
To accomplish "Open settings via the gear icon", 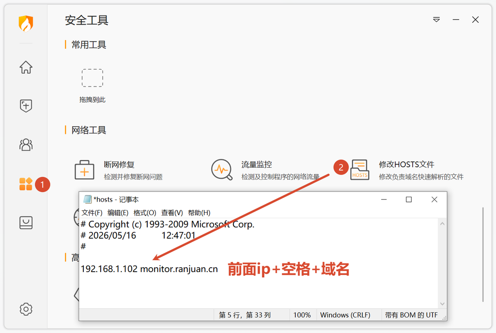I will 26,309.
